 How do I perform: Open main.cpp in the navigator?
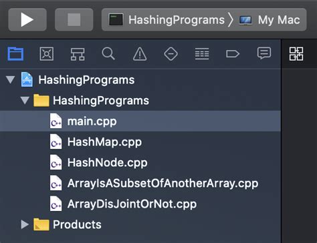[140, 121]
